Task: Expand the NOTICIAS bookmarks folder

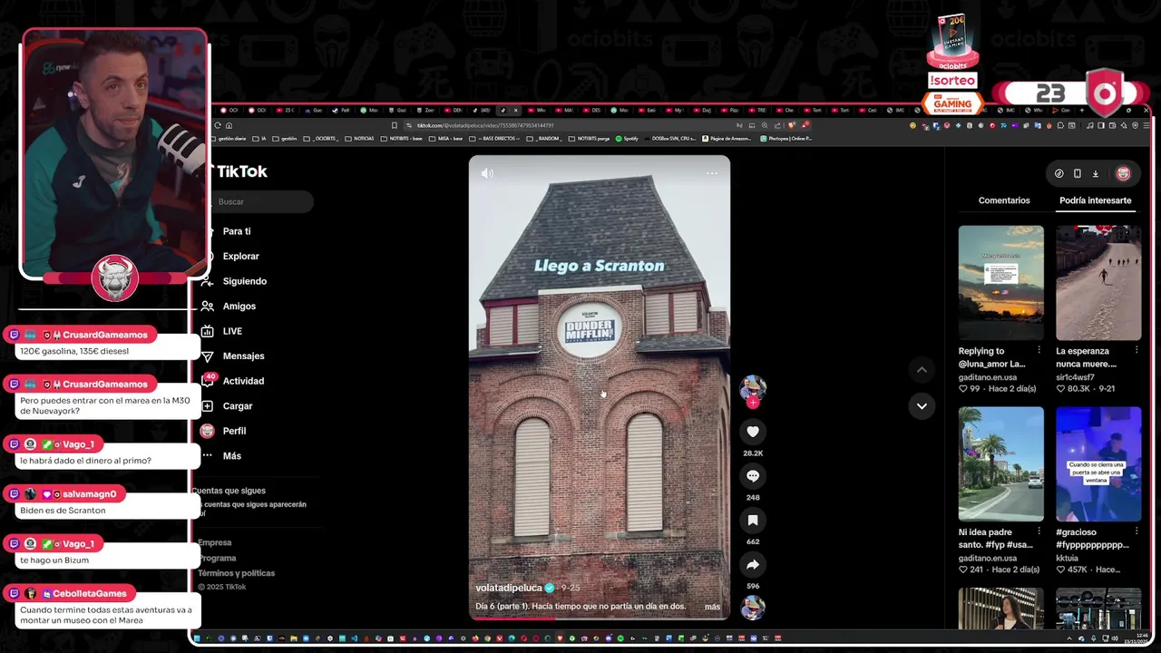Action: 359,139
